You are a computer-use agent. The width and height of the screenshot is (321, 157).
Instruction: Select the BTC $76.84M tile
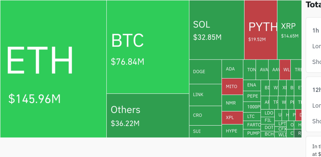click(x=147, y=47)
